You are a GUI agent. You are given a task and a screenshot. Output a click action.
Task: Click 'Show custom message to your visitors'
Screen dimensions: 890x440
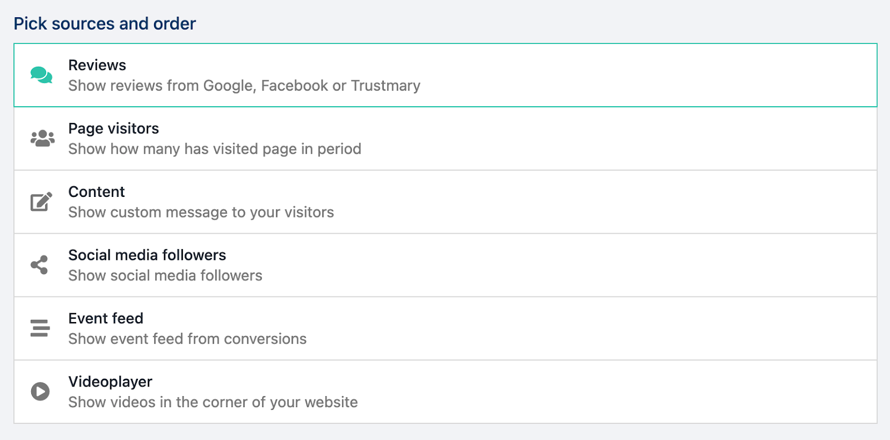click(x=201, y=212)
